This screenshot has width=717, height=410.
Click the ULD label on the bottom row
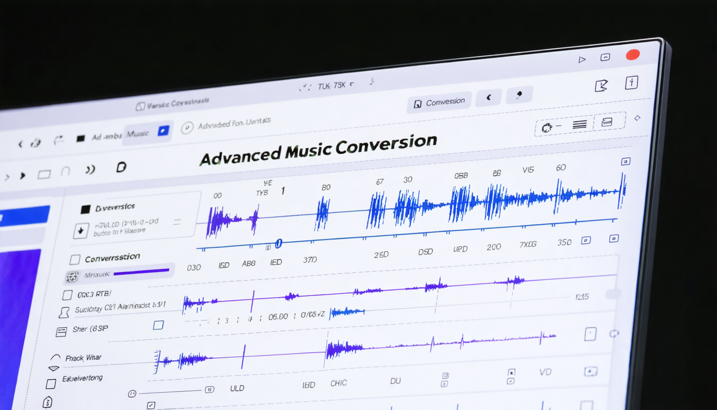click(x=237, y=389)
